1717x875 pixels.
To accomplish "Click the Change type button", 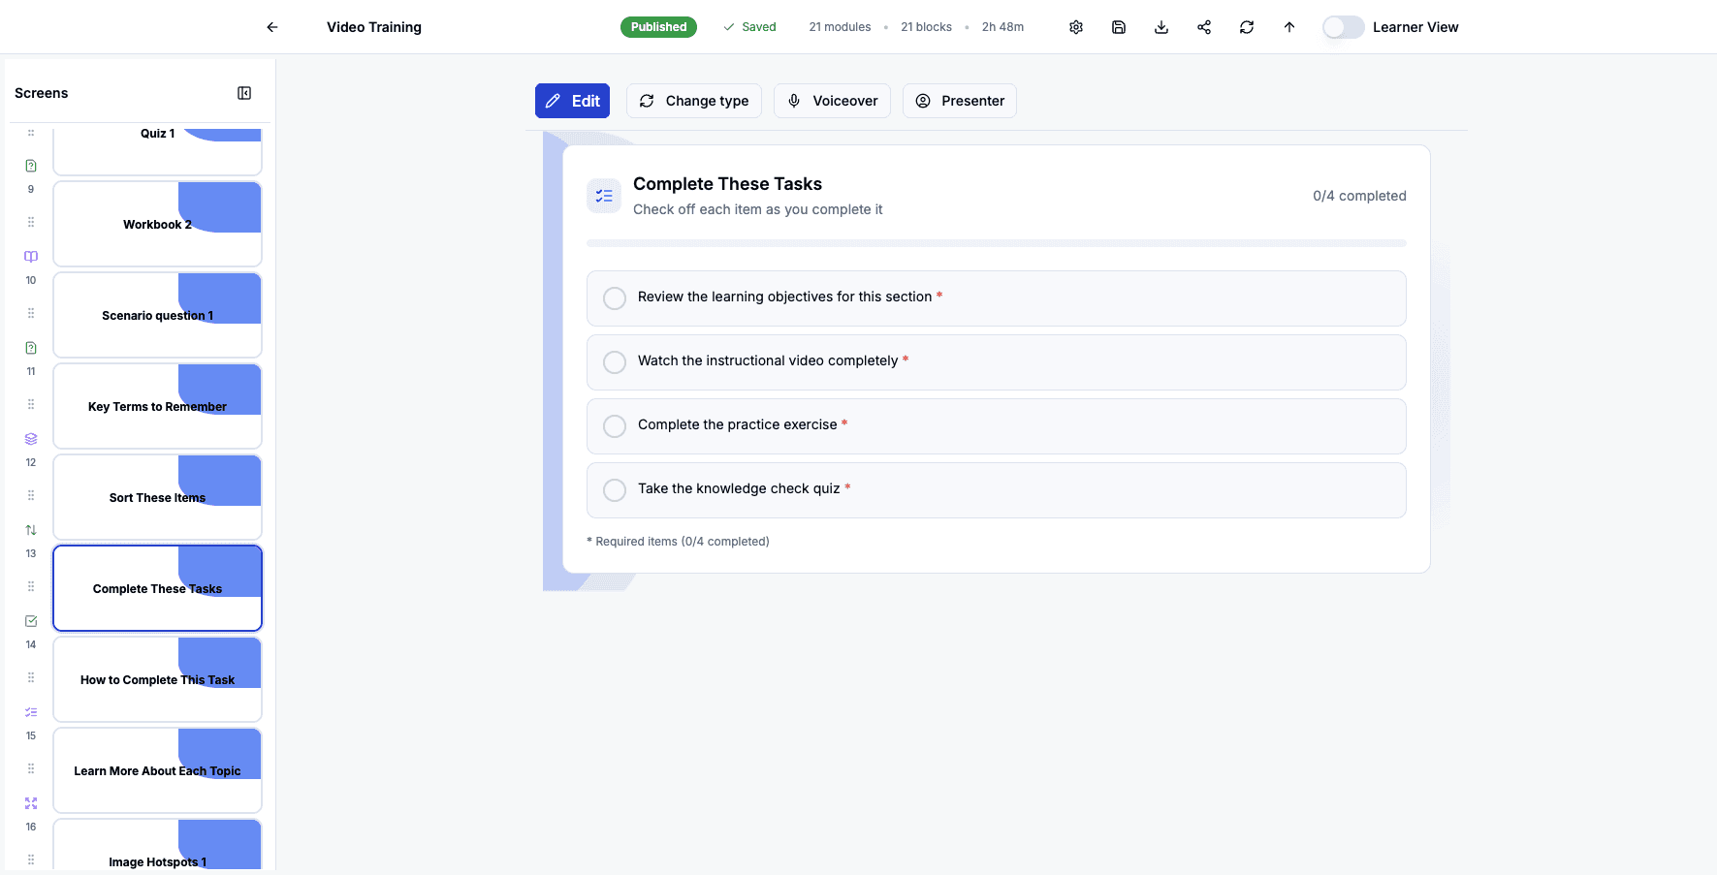I will coord(694,101).
